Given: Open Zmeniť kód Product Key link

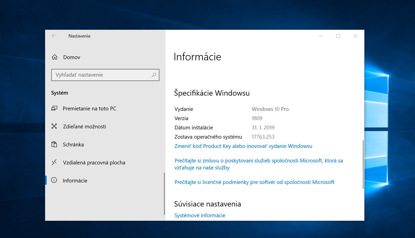Looking at the screenshot, I should (243, 146).
